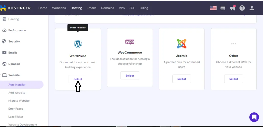Click the Joomla logo icon

coord(182,44)
